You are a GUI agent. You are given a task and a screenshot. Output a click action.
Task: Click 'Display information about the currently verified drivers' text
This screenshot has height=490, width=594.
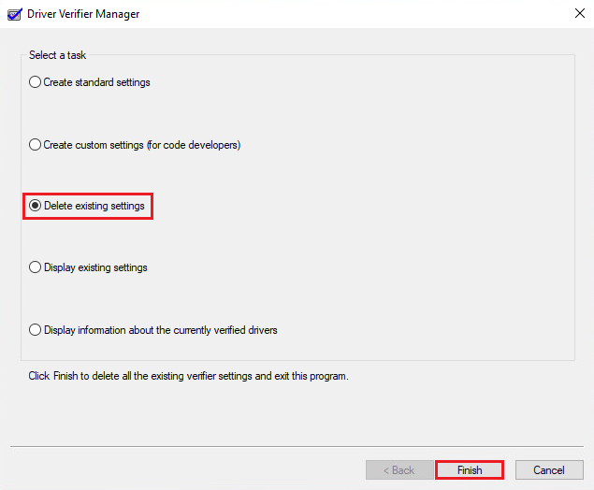[x=161, y=330]
